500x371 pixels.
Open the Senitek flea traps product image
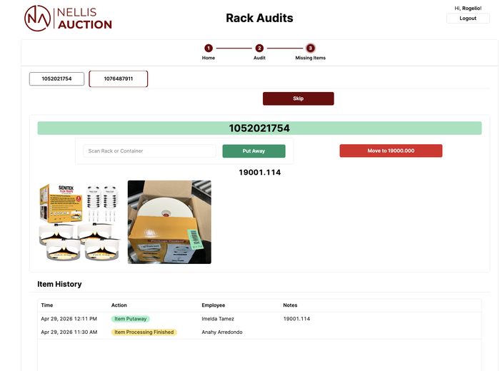pos(79,223)
